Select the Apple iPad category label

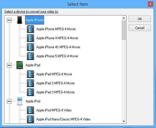coord(33,65)
